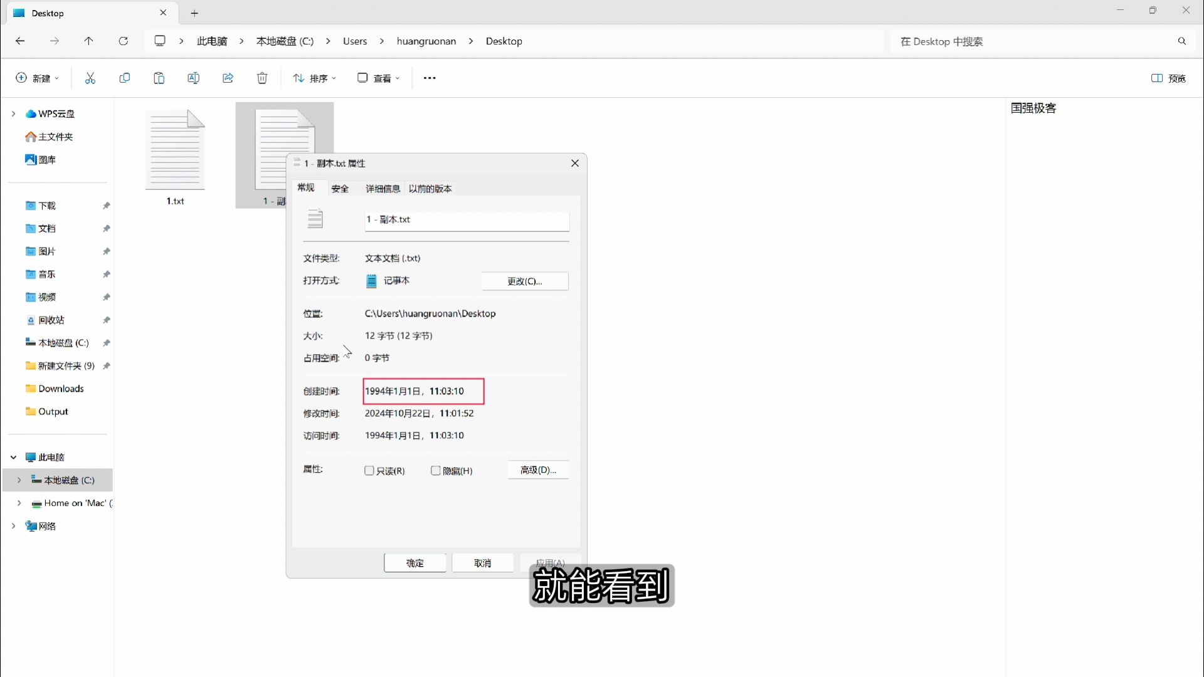Click the 复制 copy icon

pyautogui.click(x=125, y=78)
